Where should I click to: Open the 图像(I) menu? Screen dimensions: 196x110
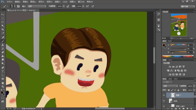pos(25,2)
